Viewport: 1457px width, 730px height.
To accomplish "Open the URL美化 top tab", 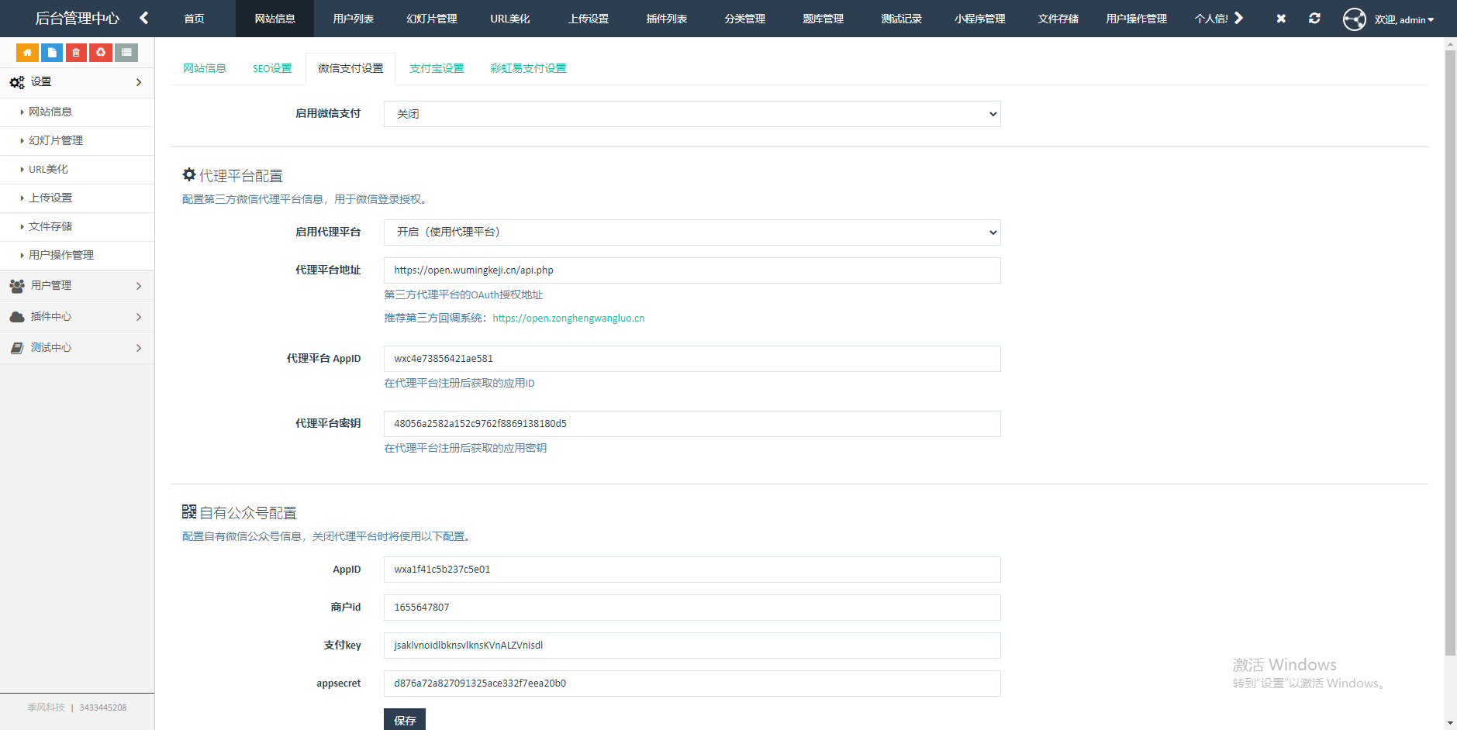I will (x=509, y=19).
